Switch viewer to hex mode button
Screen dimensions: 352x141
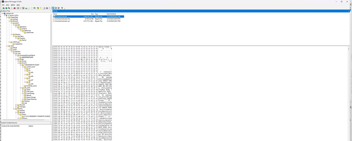click(58, 8)
